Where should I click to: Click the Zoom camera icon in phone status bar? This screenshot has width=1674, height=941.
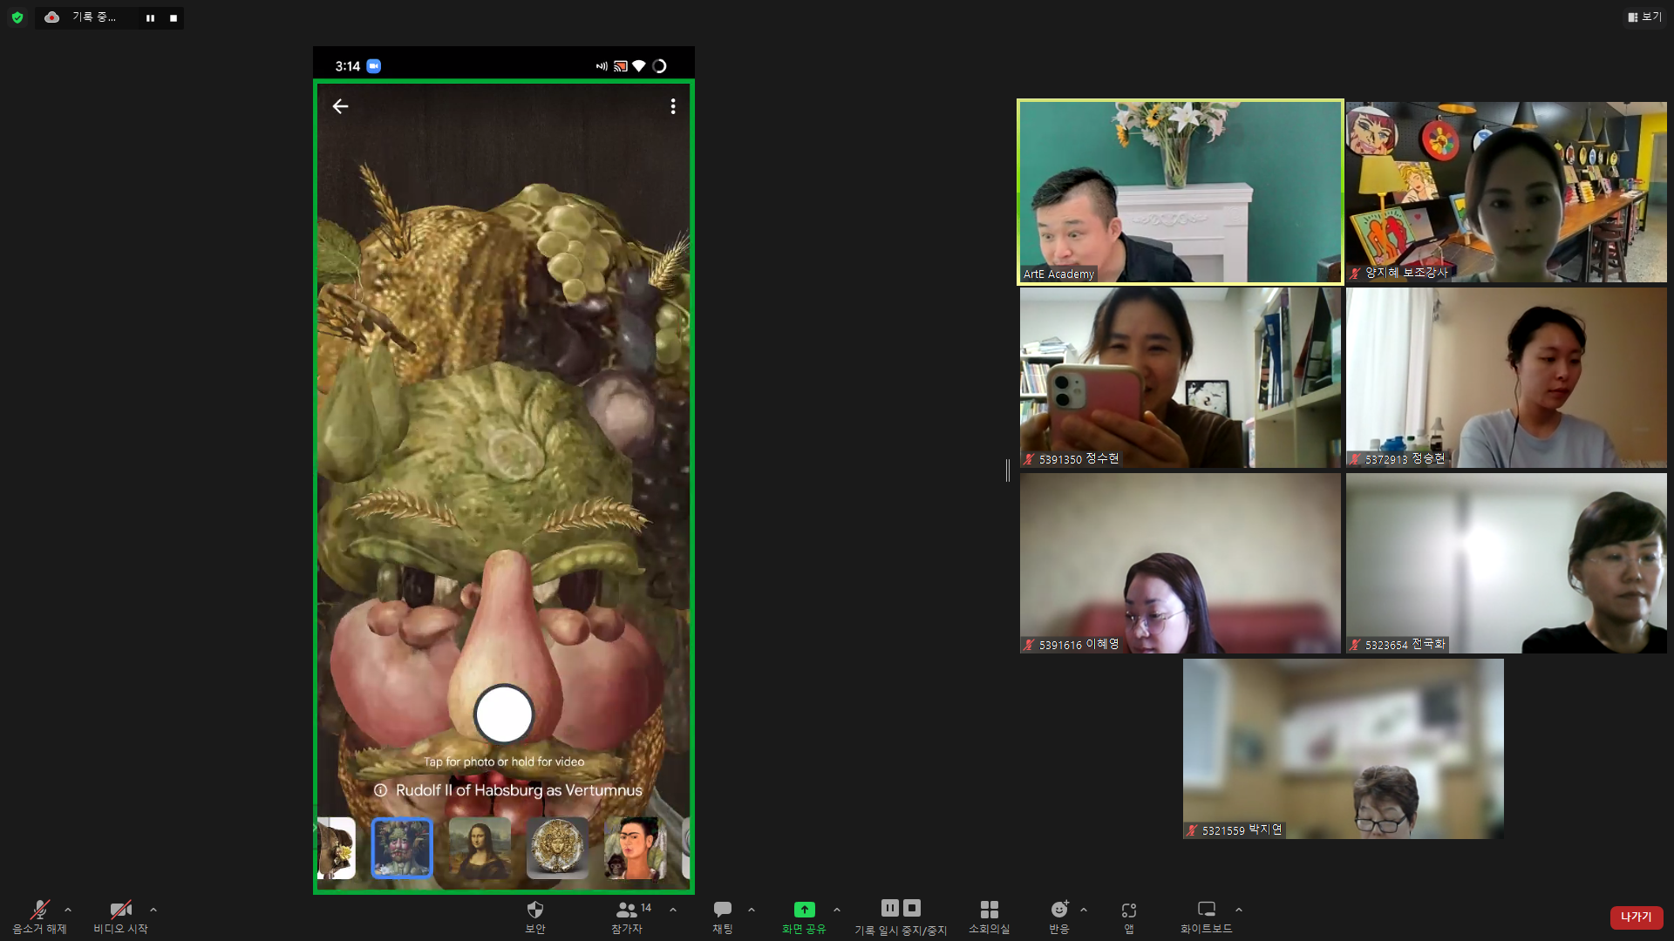374,66
